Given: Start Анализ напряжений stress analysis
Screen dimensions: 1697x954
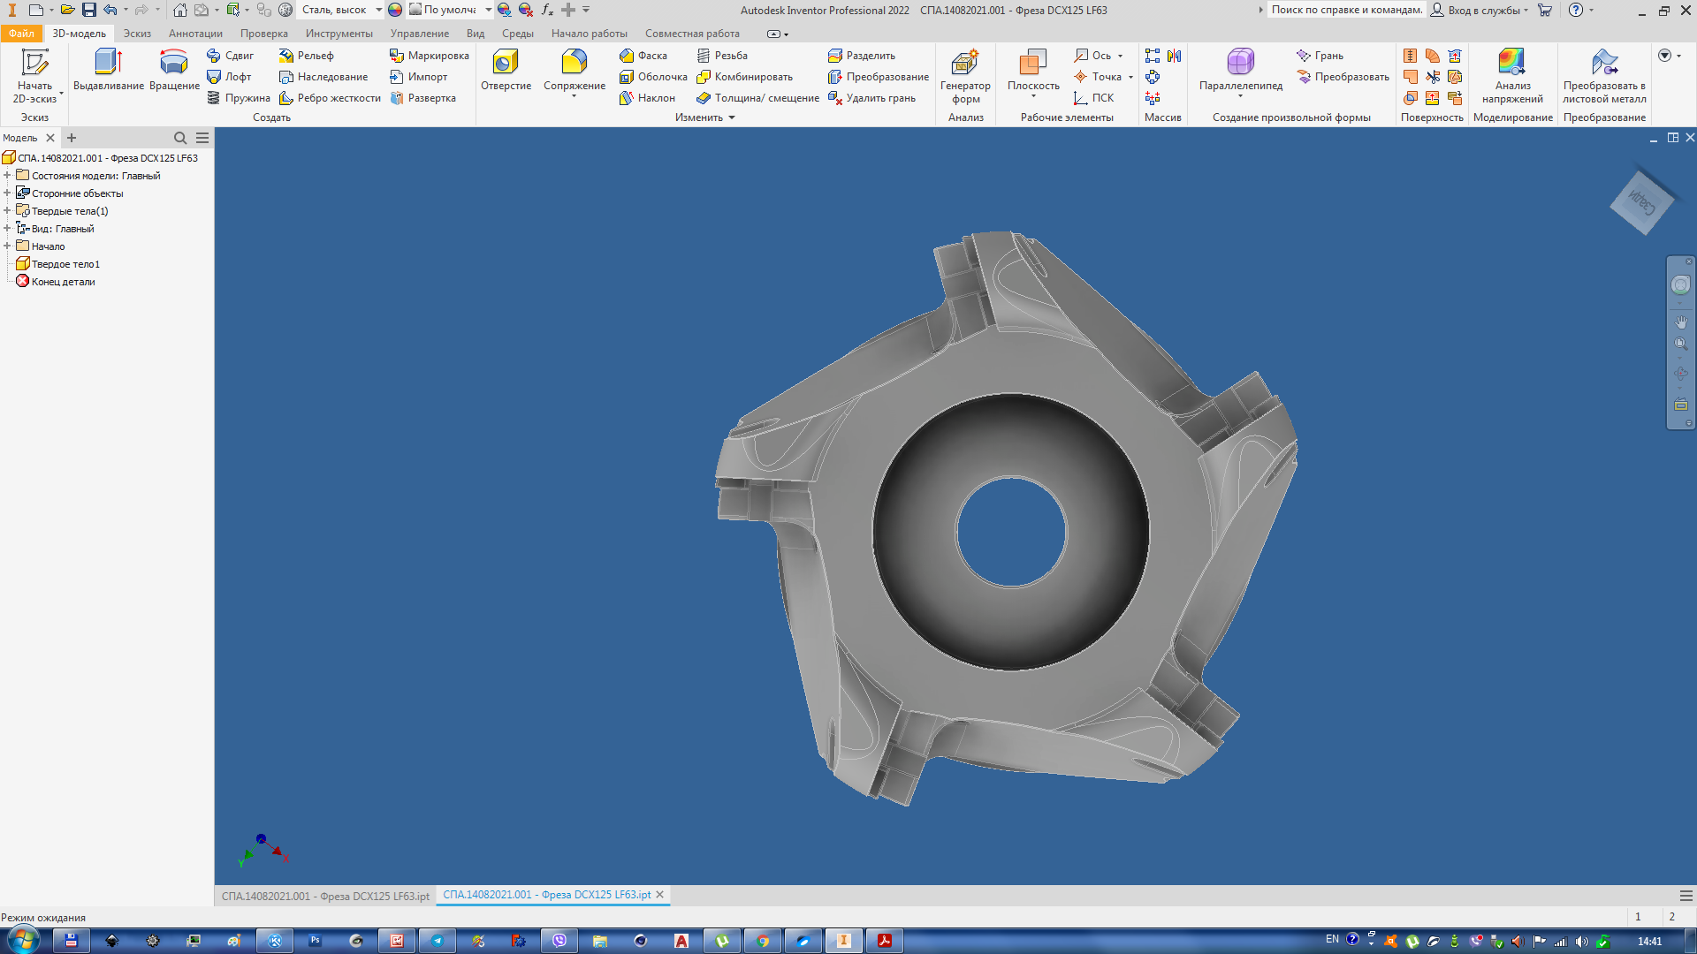Looking at the screenshot, I should click(1512, 76).
